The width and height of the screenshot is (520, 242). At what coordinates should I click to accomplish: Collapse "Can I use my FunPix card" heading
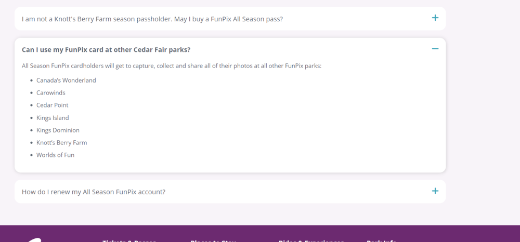click(x=106, y=50)
